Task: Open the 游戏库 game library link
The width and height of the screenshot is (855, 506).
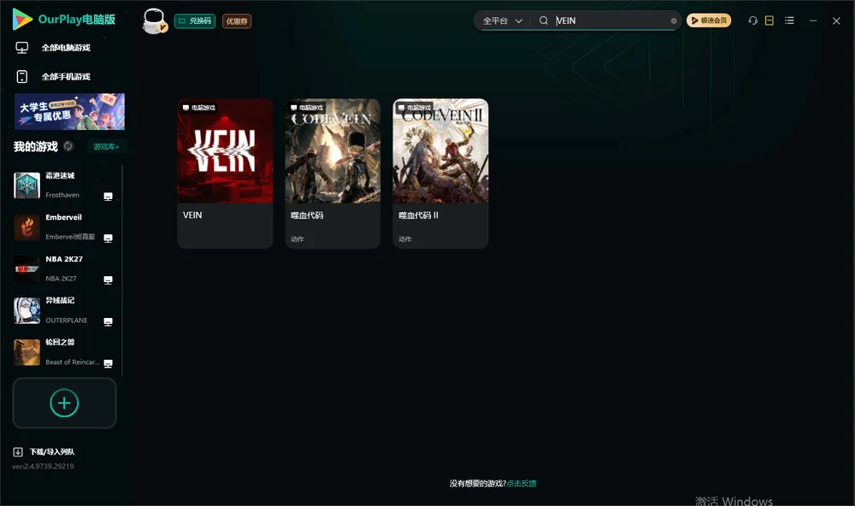Action: (x=106, y=147)
